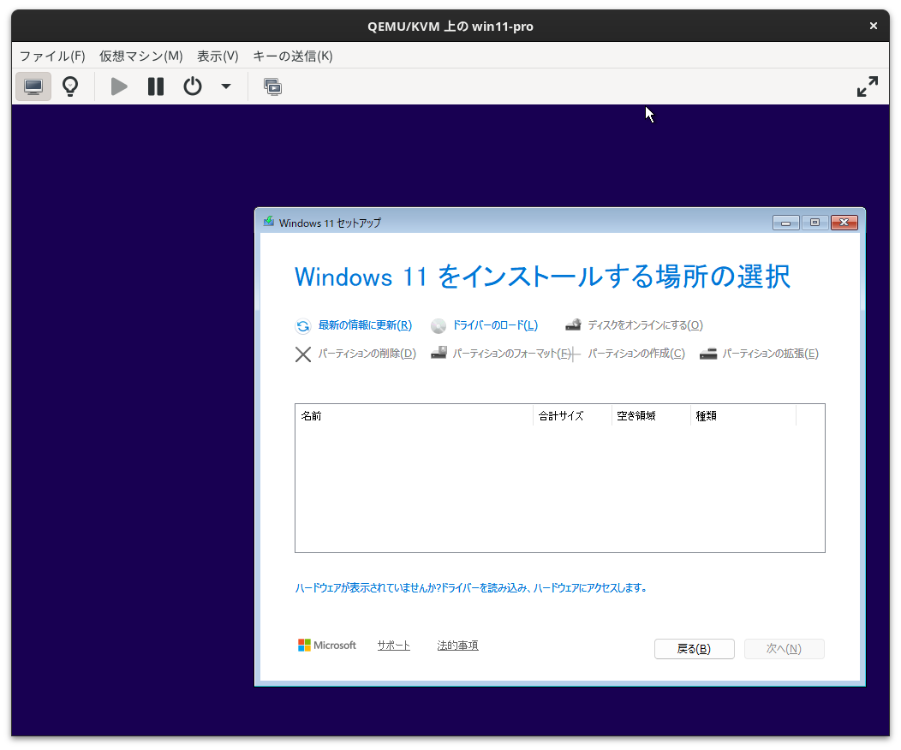Create a partition via パーティションの作成
The width and height of the screenshot is (901, 750).
coord(635,353)
